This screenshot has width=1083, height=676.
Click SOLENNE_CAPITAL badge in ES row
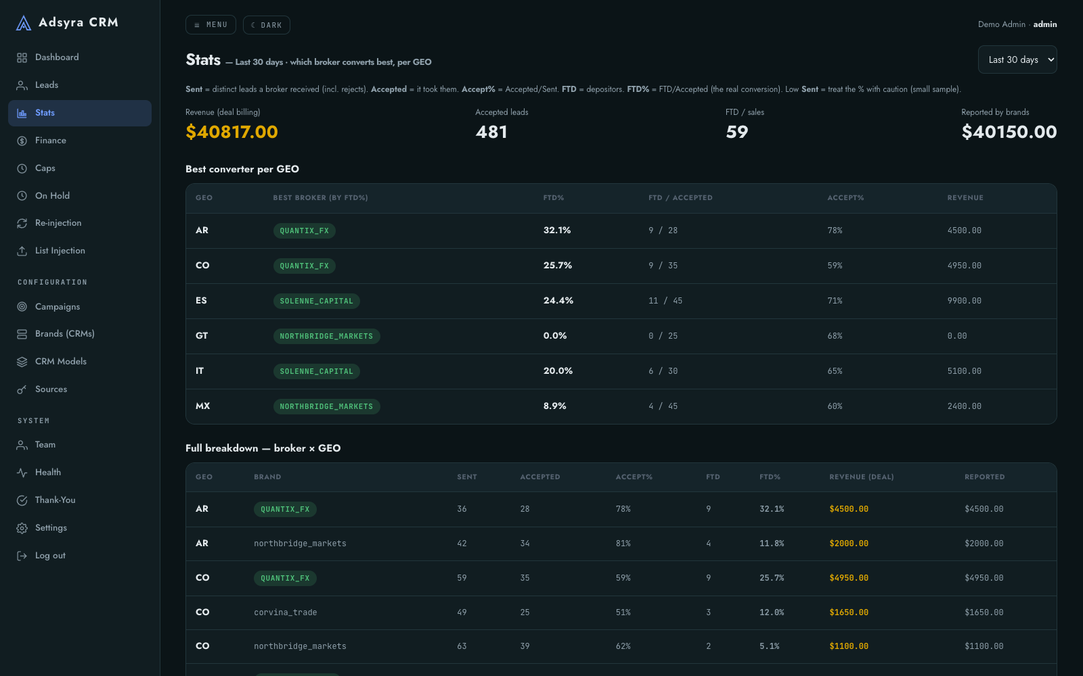coord(317,301)
